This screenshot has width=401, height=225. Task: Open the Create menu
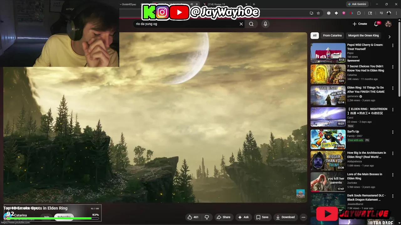coord(360,24)
